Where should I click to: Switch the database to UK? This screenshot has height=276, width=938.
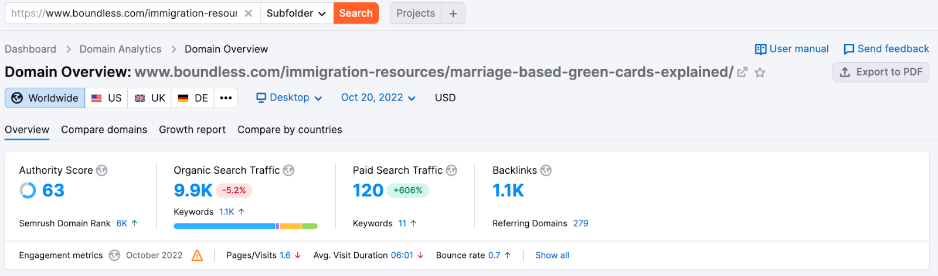click(150, 98)
